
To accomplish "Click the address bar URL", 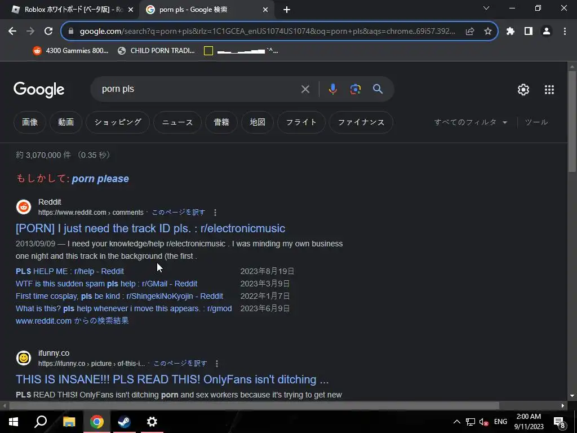I will point(268,32).
